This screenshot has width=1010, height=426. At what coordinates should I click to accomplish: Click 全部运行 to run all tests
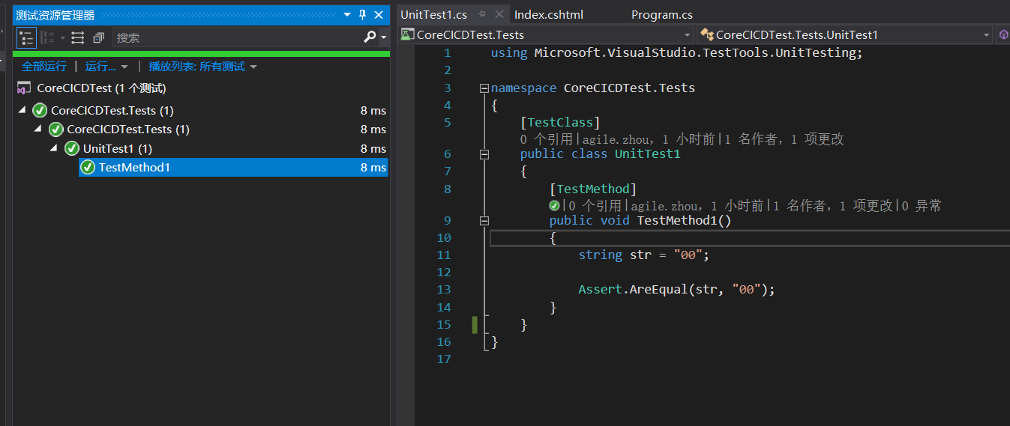tap(43, 67)
